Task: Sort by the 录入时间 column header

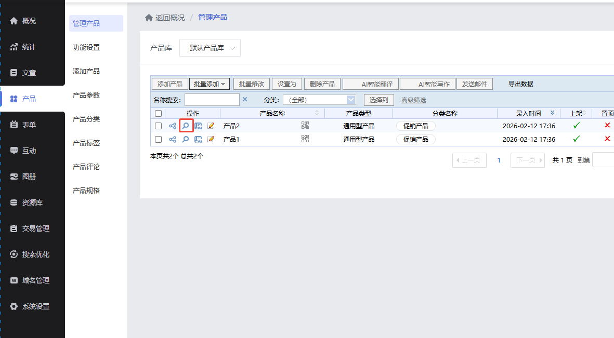Action: pos(528,113)
